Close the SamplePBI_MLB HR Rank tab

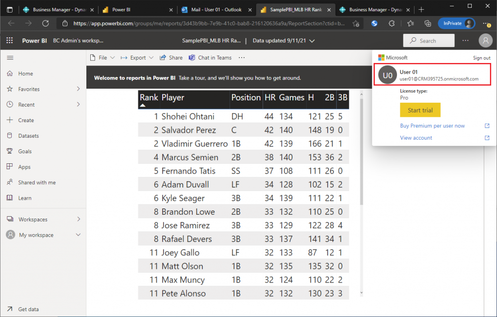coord(329,10)
